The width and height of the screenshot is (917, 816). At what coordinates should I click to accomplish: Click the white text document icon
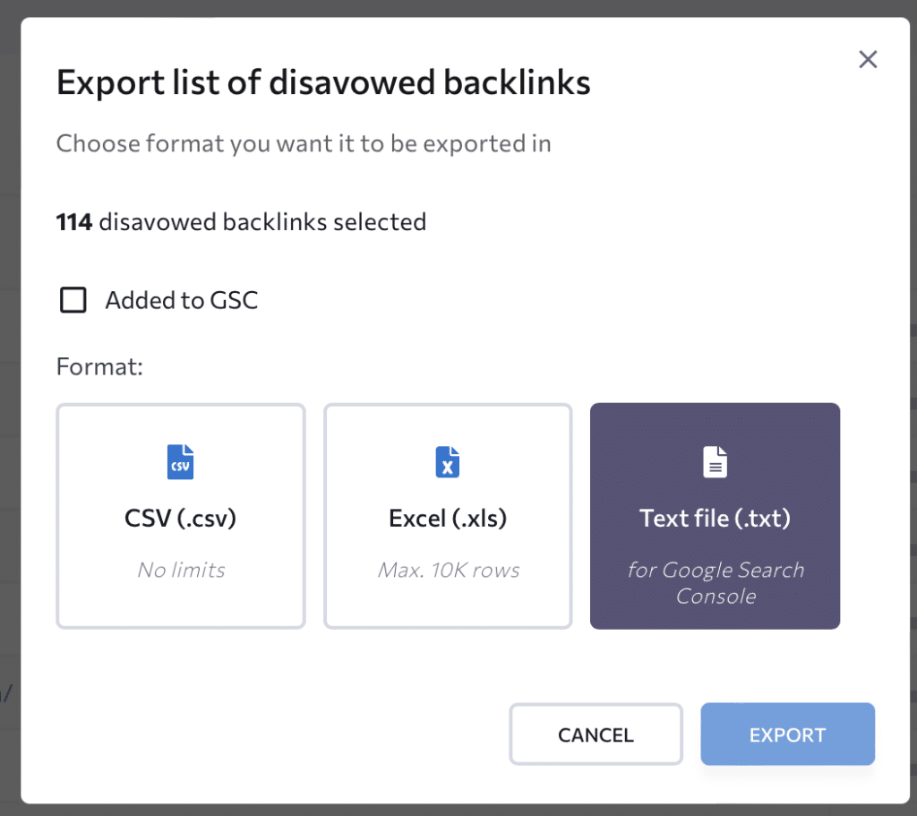[x=715, y=462]
